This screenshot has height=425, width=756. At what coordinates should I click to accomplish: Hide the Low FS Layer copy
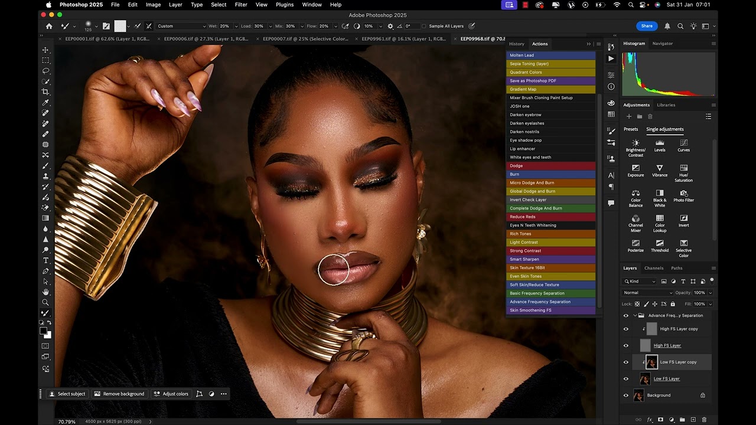click(626, 362)
